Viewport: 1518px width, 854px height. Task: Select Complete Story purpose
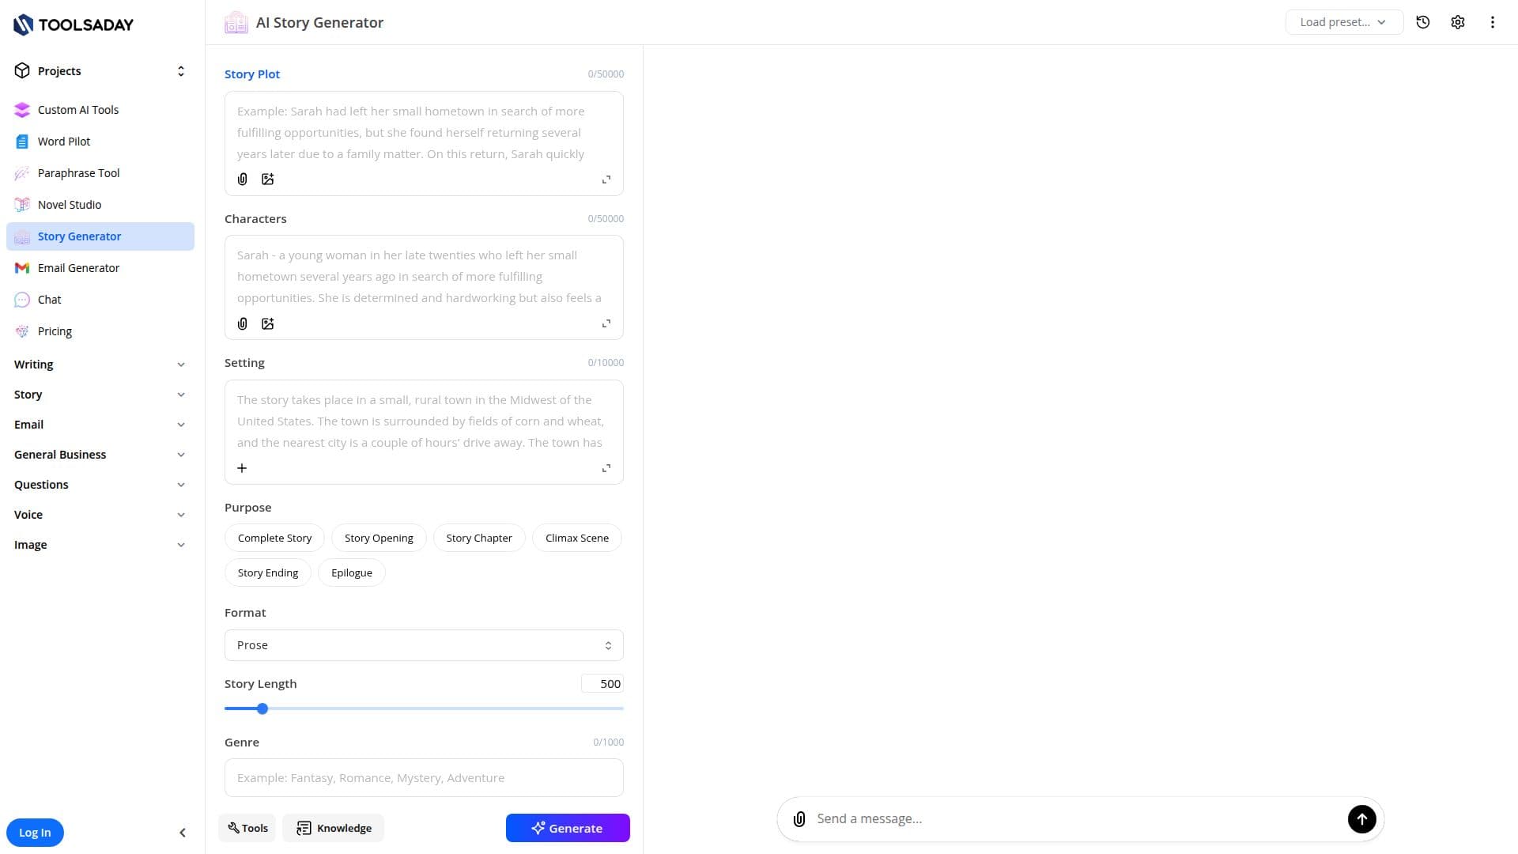click(274, 538)
